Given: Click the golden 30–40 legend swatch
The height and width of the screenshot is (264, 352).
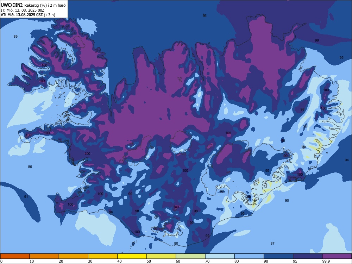Looking at the screenshot, I should click(x=103, y=256).
